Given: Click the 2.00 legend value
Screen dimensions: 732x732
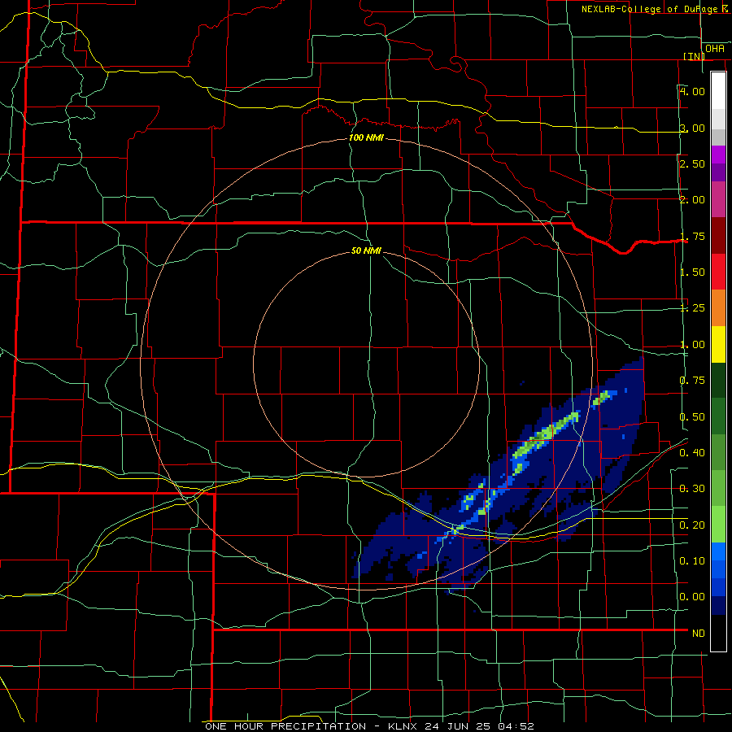Looking at the screenshot, I should click(x=692, y=200).
